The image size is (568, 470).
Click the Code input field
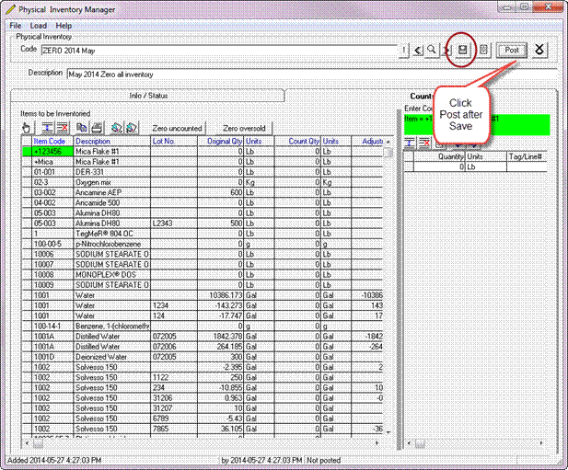220,51
